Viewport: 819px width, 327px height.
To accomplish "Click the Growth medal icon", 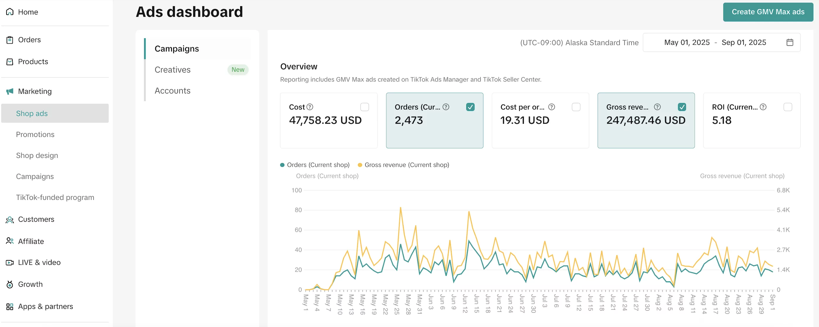I will point(10,285).
